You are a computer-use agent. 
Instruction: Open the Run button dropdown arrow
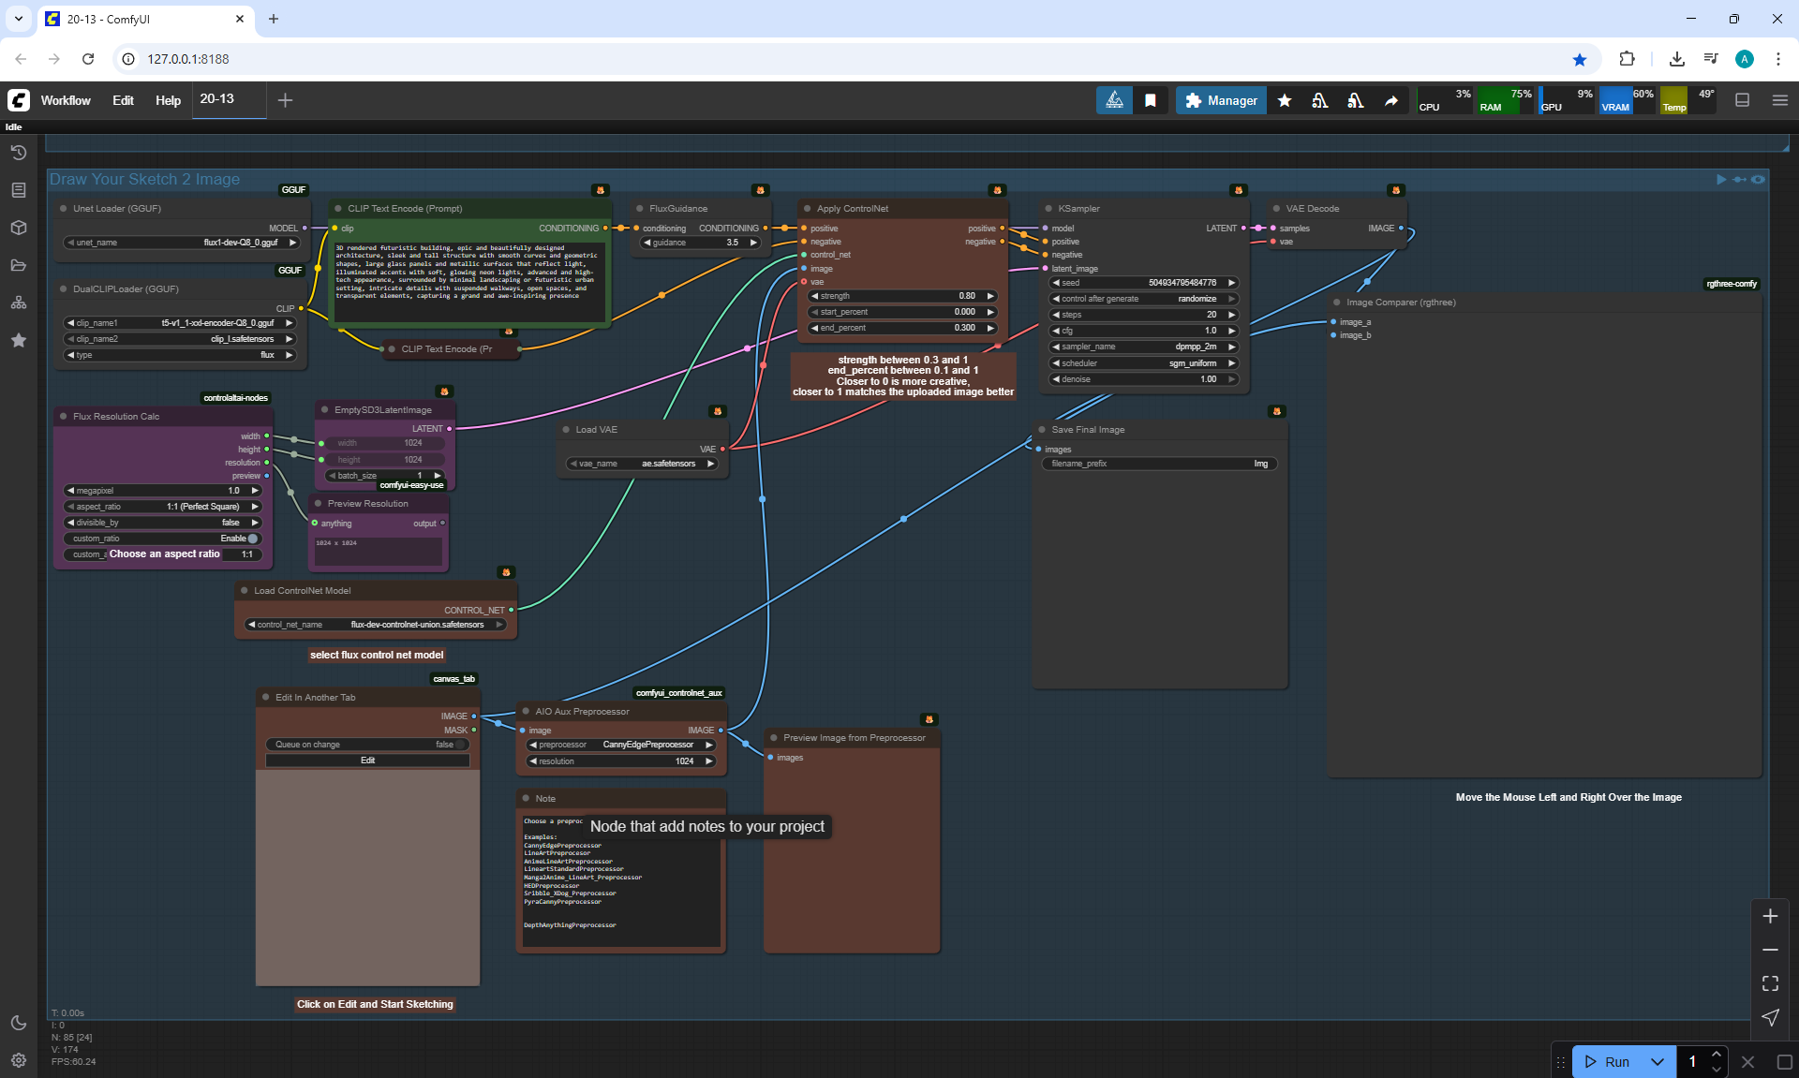click(1657, 1061)
